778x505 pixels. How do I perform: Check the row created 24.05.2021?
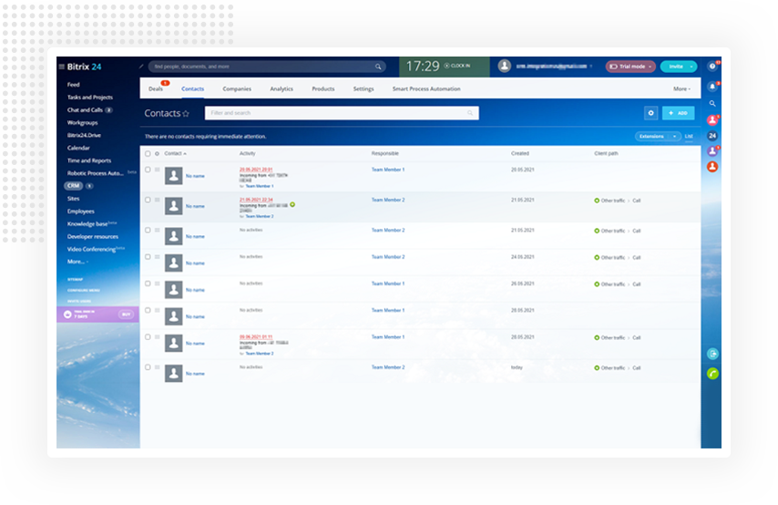point(148,257)
